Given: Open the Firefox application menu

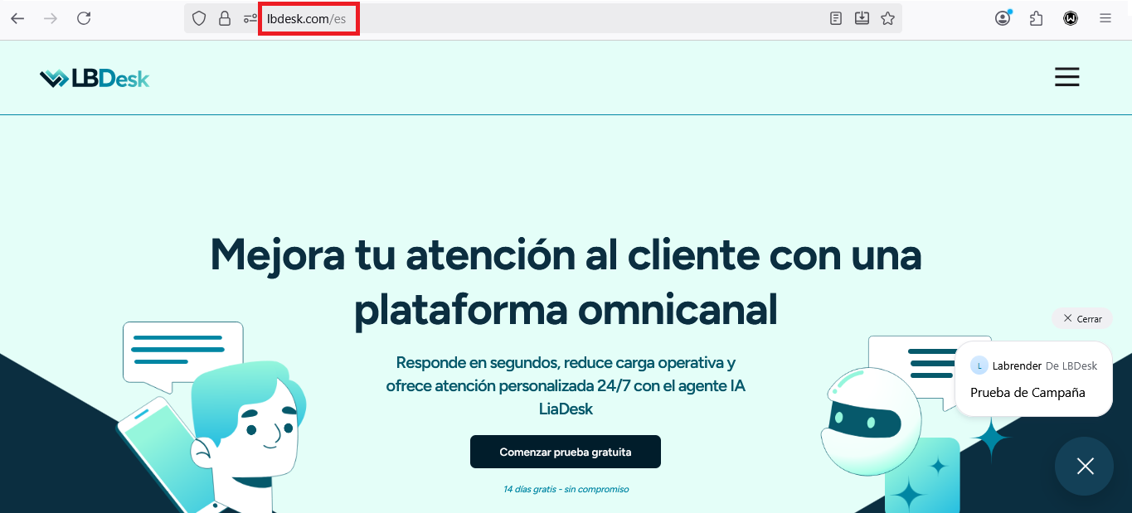Looking at the screenshot, I should pos(1105,18).
